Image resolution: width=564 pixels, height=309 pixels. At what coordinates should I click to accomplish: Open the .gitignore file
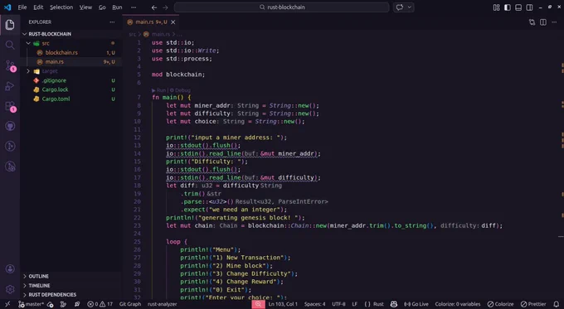coord(54,80)
